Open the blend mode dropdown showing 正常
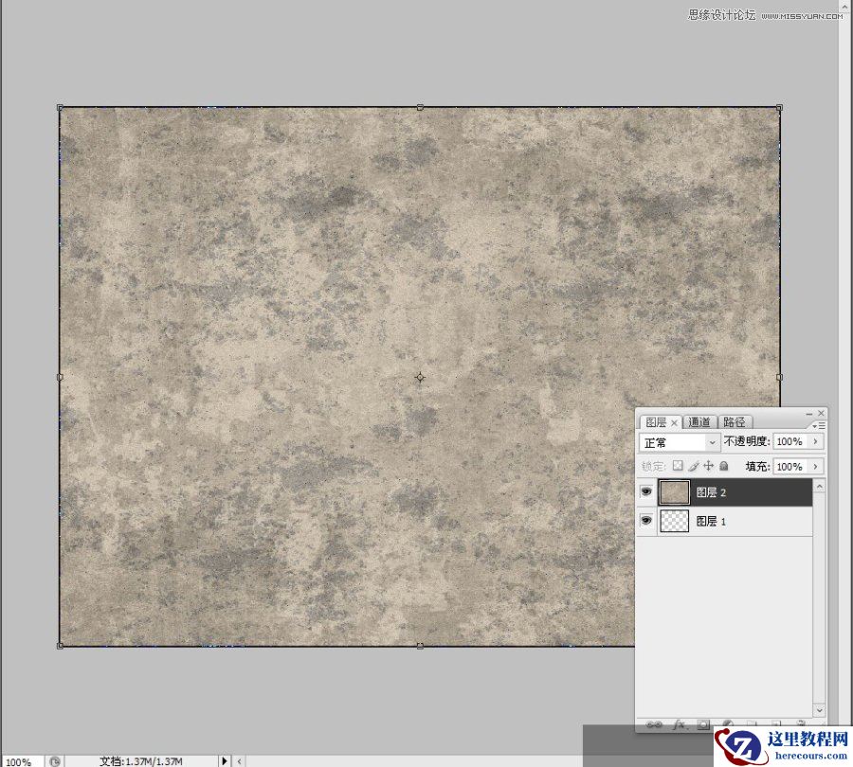This screenshot has height=767, width=853. 677,442
